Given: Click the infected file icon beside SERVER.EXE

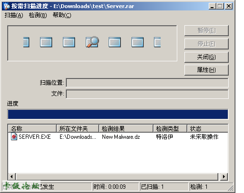Looking at the screenshot, I should [x=14, y=136].
